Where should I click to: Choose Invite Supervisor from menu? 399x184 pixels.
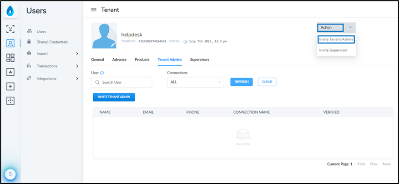coord(333,50)
